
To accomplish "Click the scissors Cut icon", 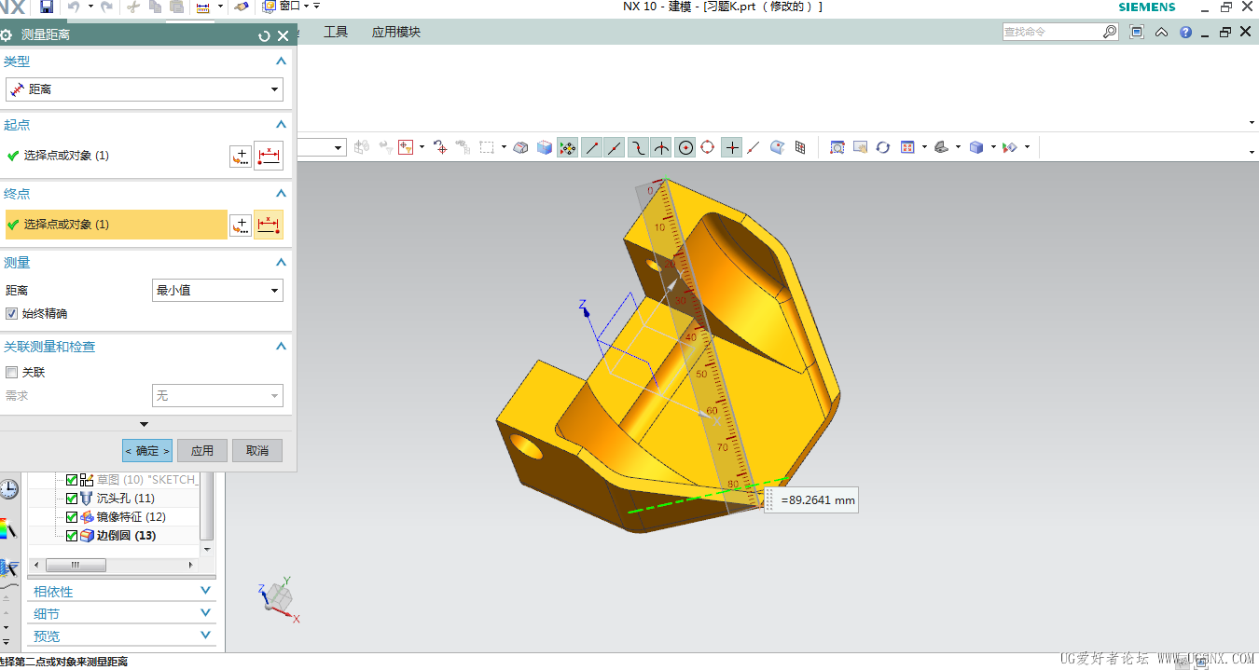I will click(133, 7).
